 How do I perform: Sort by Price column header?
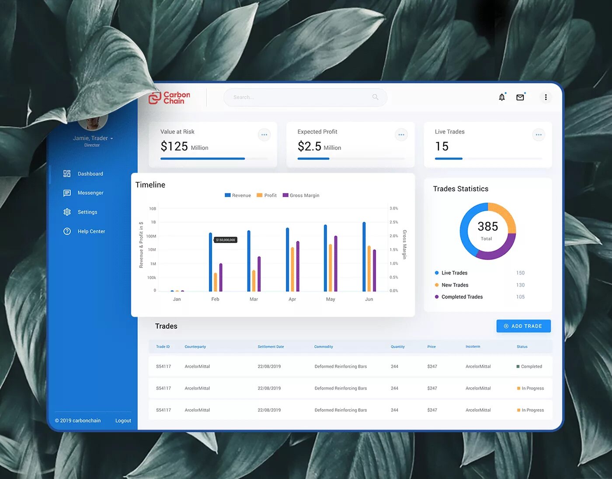(431, 347)
